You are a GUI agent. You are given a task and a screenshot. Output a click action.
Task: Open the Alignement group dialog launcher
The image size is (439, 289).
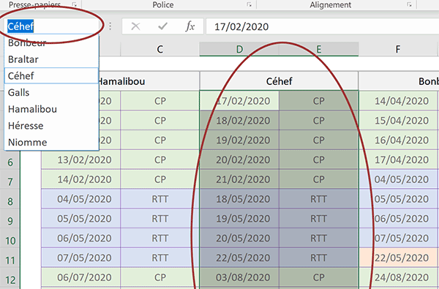(x=409, y=4)
